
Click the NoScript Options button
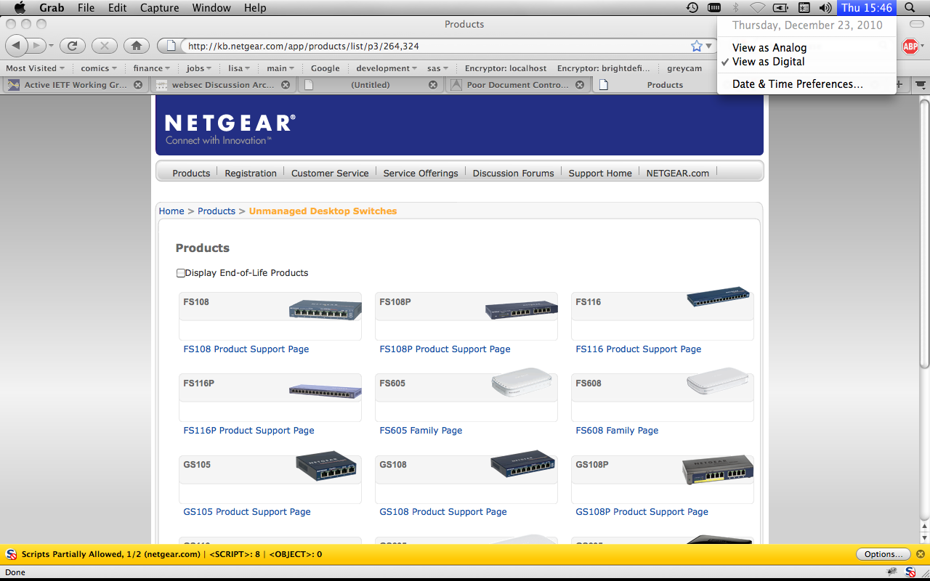click(x=883, y=554)
